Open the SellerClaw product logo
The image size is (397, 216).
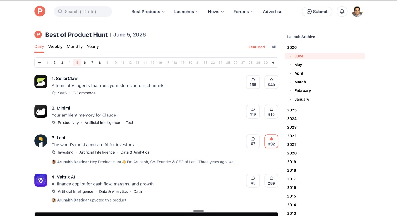tap(41, 82)
